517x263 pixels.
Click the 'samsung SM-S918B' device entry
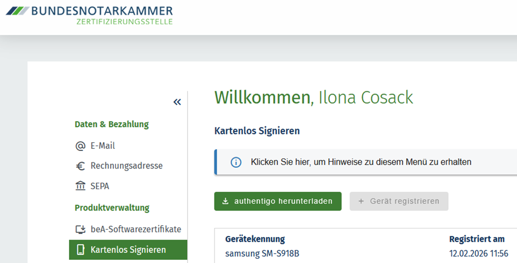[262, 254]
